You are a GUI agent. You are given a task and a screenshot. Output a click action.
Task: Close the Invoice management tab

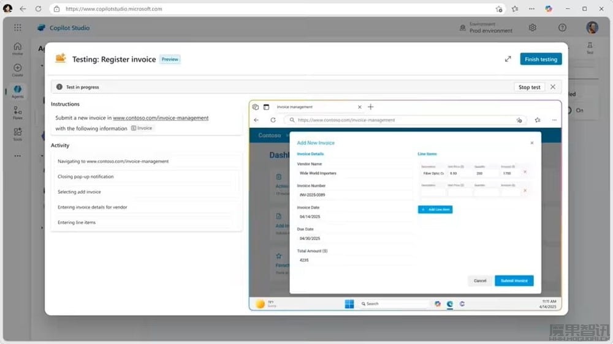pos(360,107)
